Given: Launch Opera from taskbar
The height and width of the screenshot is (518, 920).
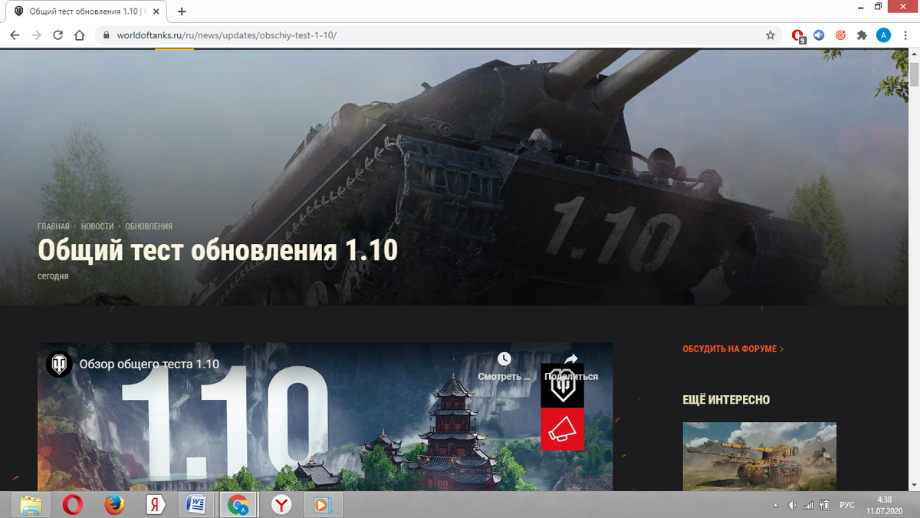Looking at the screenshot, I should (74, 505).
